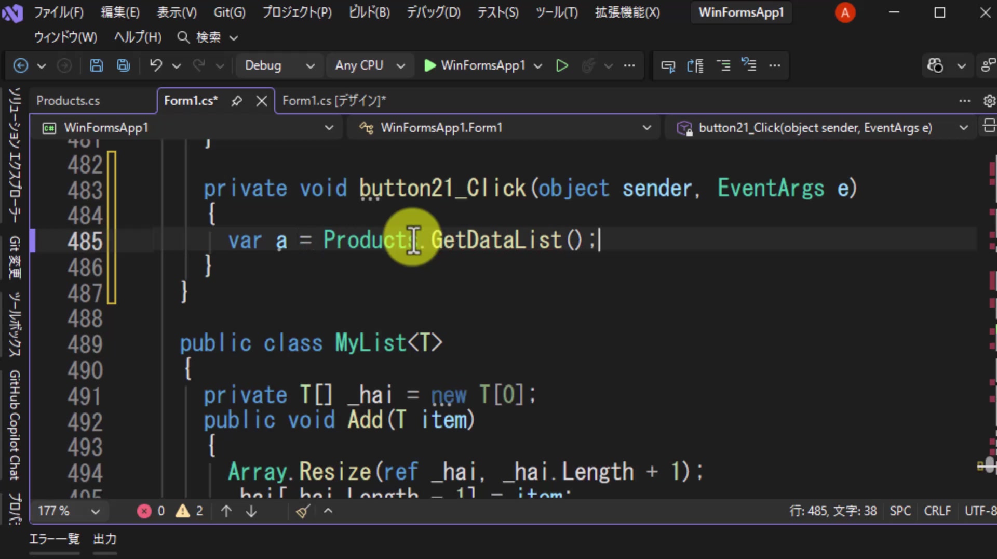Click the split editor window icon

pos(989,126)
